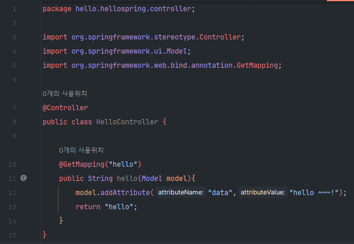354x244 pixels.
Task: Click the closing brace on line 14
Action: [61, 220]
